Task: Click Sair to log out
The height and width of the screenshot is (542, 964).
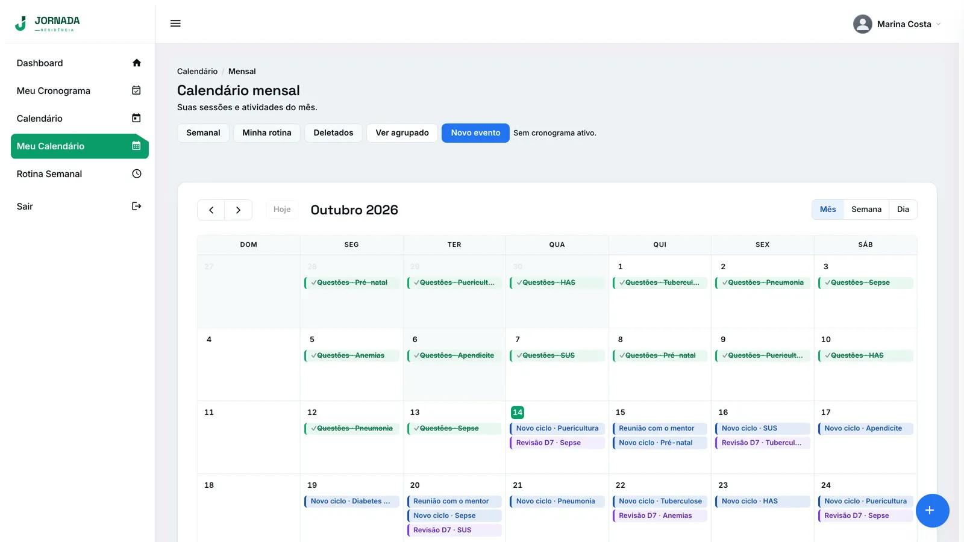Action: (x=80, y=206)
